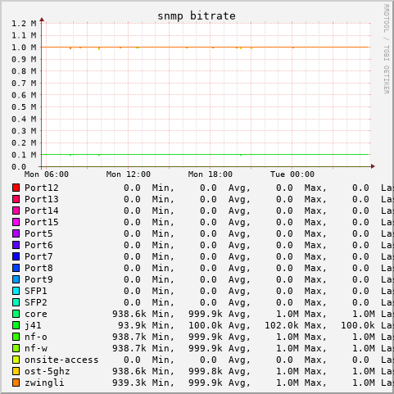Click the 'Mon 06:00' time axis label
The image size is (394, 394).
(47, 174)
